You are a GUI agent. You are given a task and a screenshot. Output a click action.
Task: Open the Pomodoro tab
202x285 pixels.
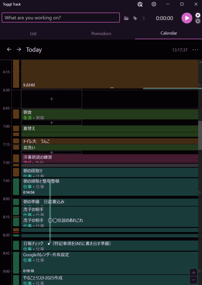coord(101,33)
